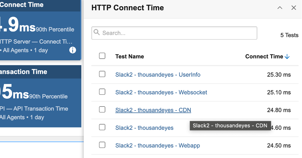Collapse the HTTP Connect Time panel chevron
The width and height of the screenshot is (302, 158).
[280, 8]
